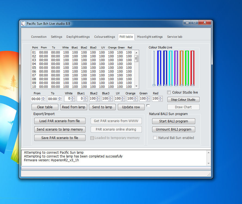Enable Natural Bali Sun checkbox
The image size is (242, 204).
coord(155,138)
